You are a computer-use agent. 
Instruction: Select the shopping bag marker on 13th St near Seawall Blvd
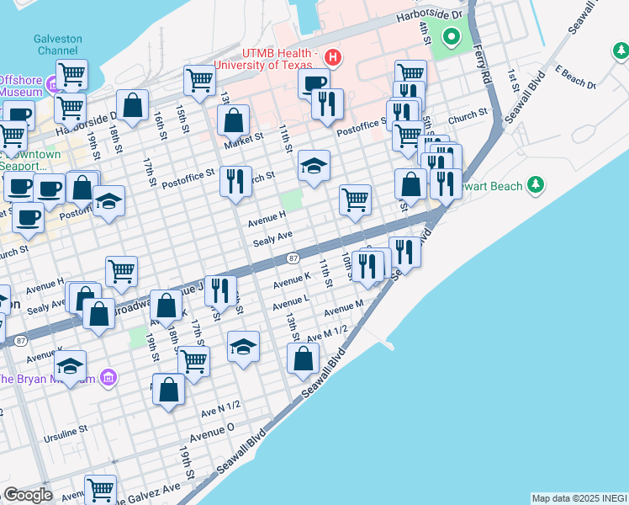(x=303, y=358)
